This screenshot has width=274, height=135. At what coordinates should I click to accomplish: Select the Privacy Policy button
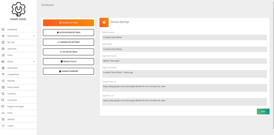point(68,62)
